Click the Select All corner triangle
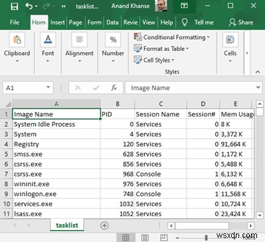This screenshot has height=242, width=265. pos(8,104)
